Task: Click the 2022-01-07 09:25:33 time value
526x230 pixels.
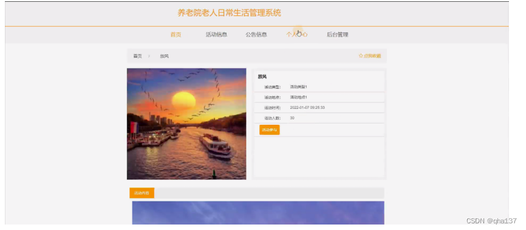Action: [x=307, y=108]
